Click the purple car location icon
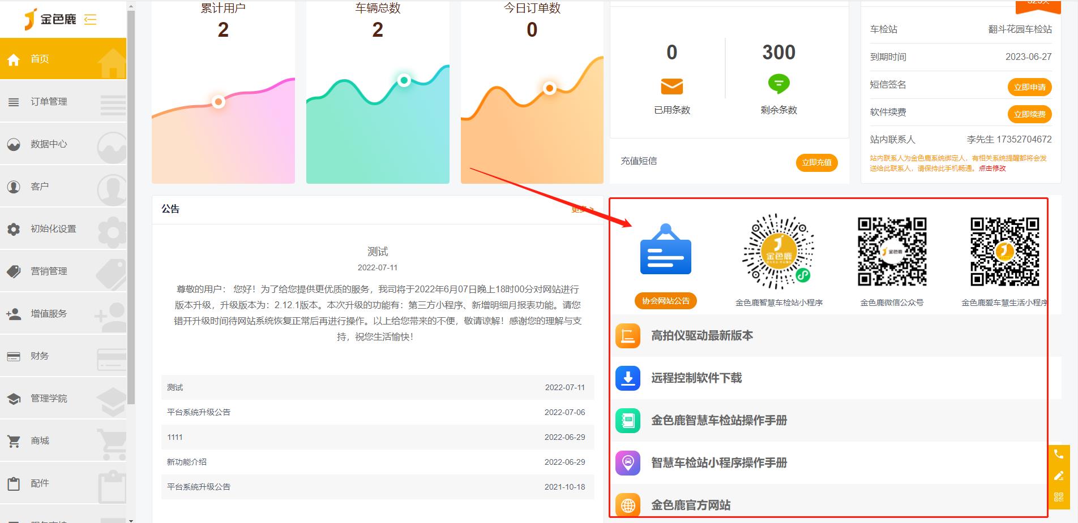 tap(628, 463)
